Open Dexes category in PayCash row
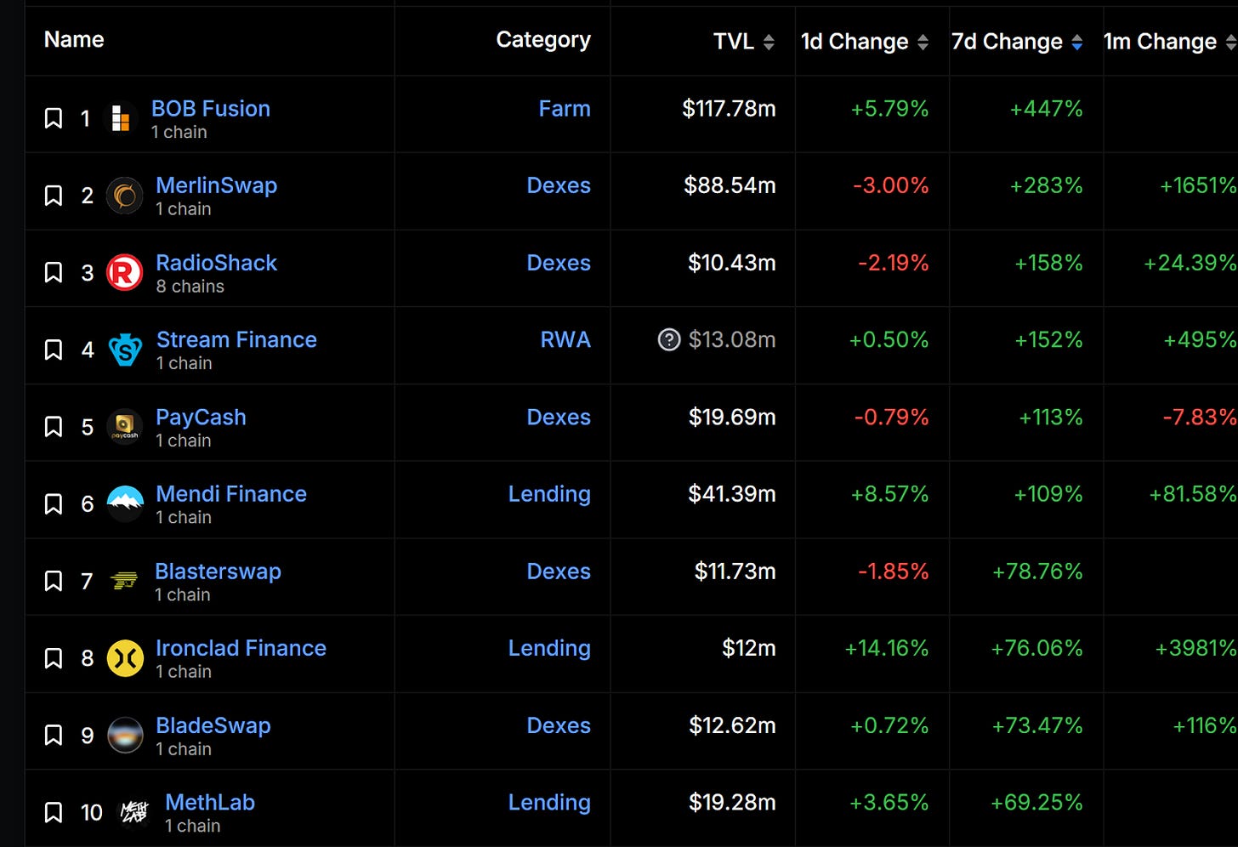Image resolution: width=1238 pixels, height=847 pixels. click(559, 418)
